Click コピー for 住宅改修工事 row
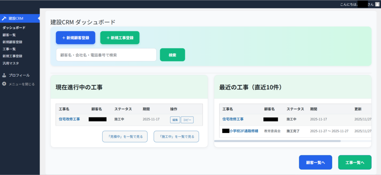The width and height of the screenshot is (381, 175). [x=187, y=120]
